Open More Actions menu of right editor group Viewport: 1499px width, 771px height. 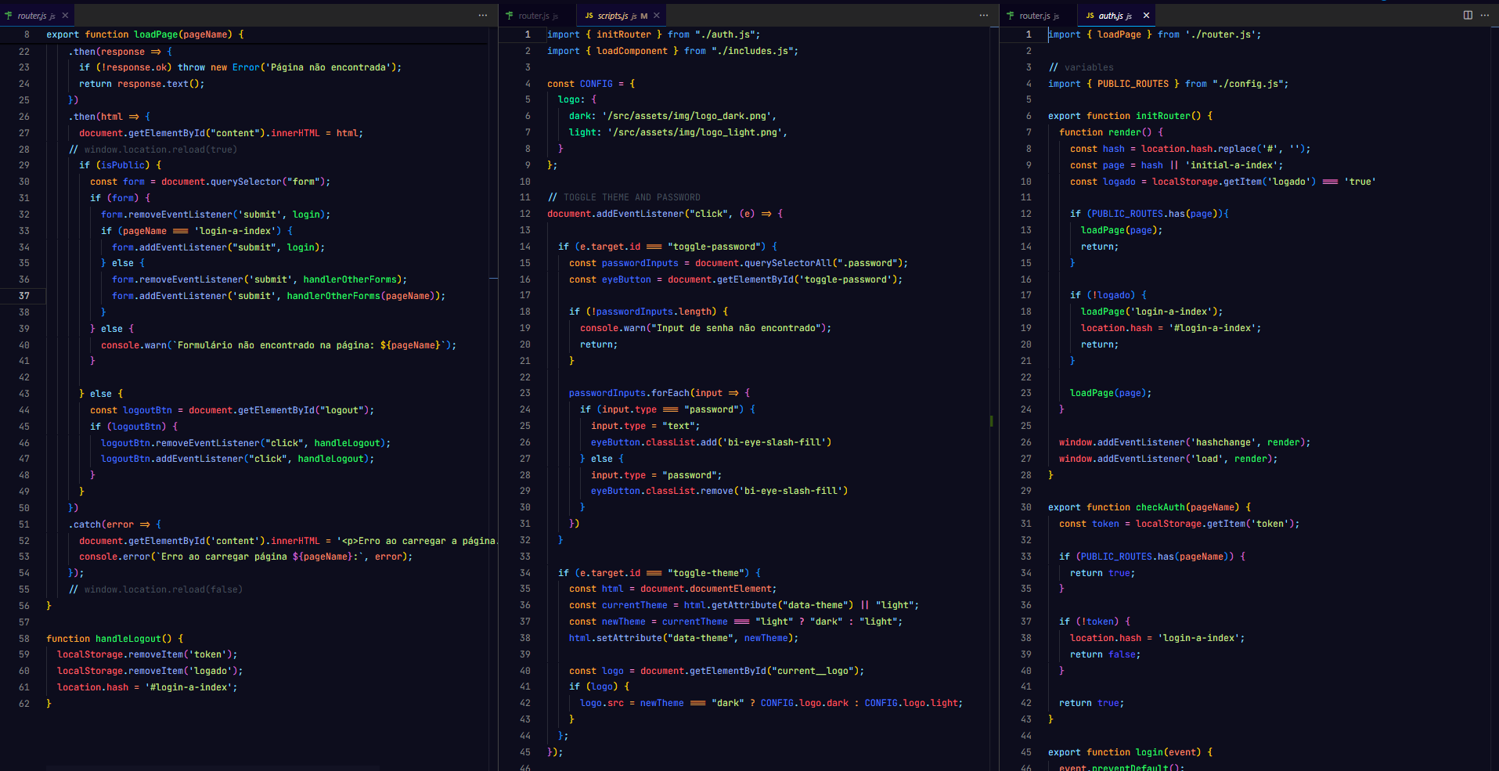[x=1485, y=16]
